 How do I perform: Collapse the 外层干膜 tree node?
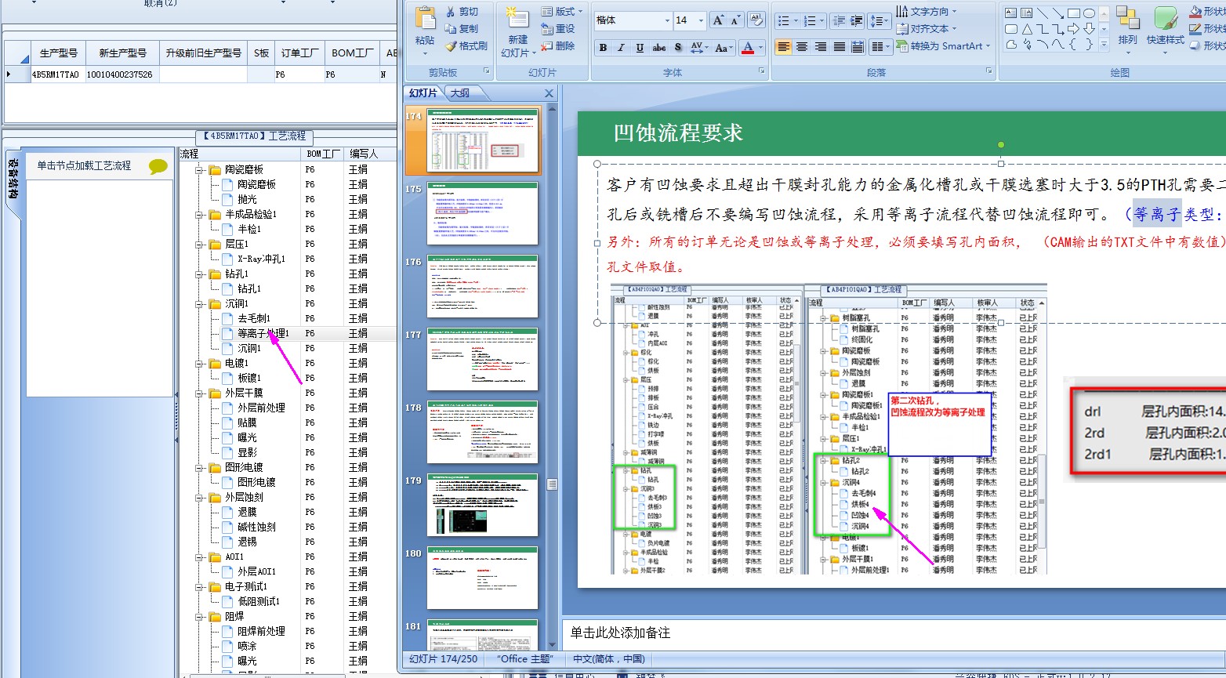pos(200,393)
